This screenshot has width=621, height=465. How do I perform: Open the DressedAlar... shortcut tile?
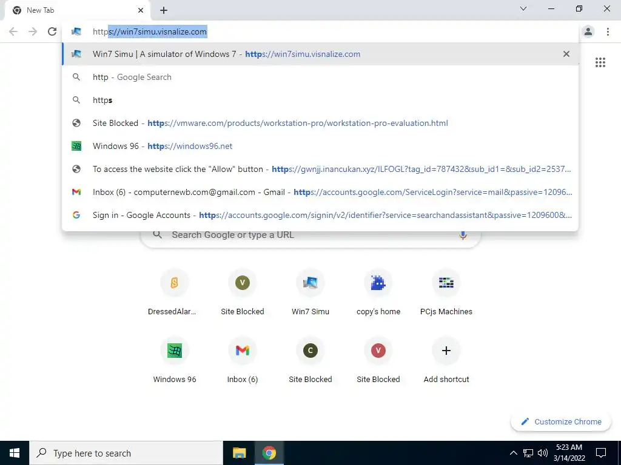[x=174, y=293]
